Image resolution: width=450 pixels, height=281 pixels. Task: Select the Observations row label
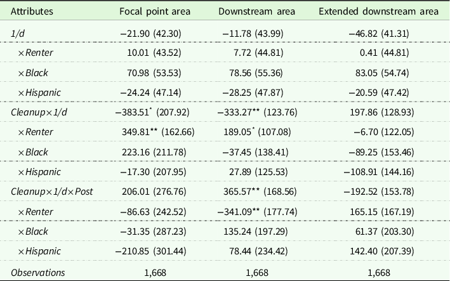(37, 272)
